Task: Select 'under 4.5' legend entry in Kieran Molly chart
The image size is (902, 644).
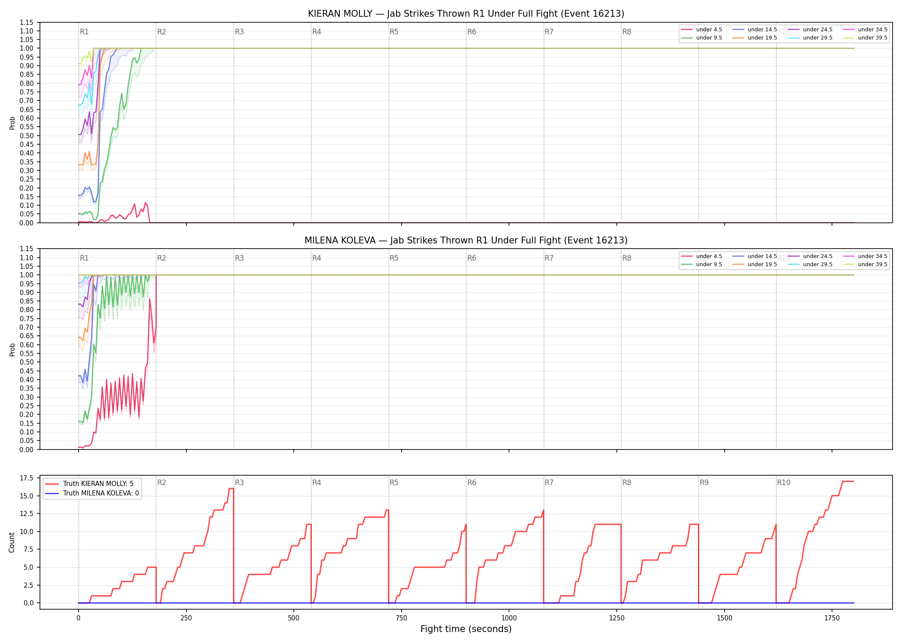Action: 702,30
